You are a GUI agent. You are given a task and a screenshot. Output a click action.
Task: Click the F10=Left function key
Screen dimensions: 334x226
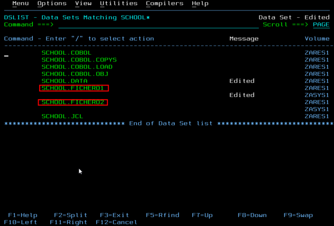pyautogui.click(x=20, y=222)
